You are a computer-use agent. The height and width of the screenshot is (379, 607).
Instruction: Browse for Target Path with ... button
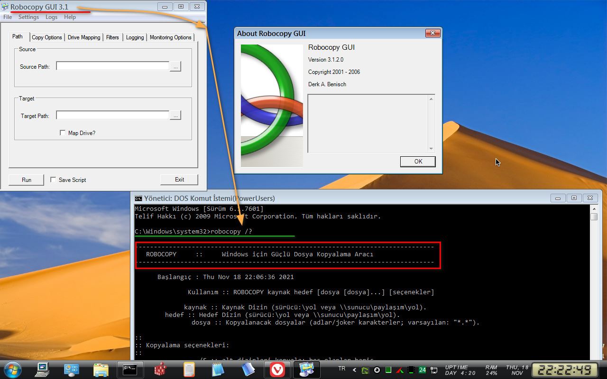[x=175, y=115]
